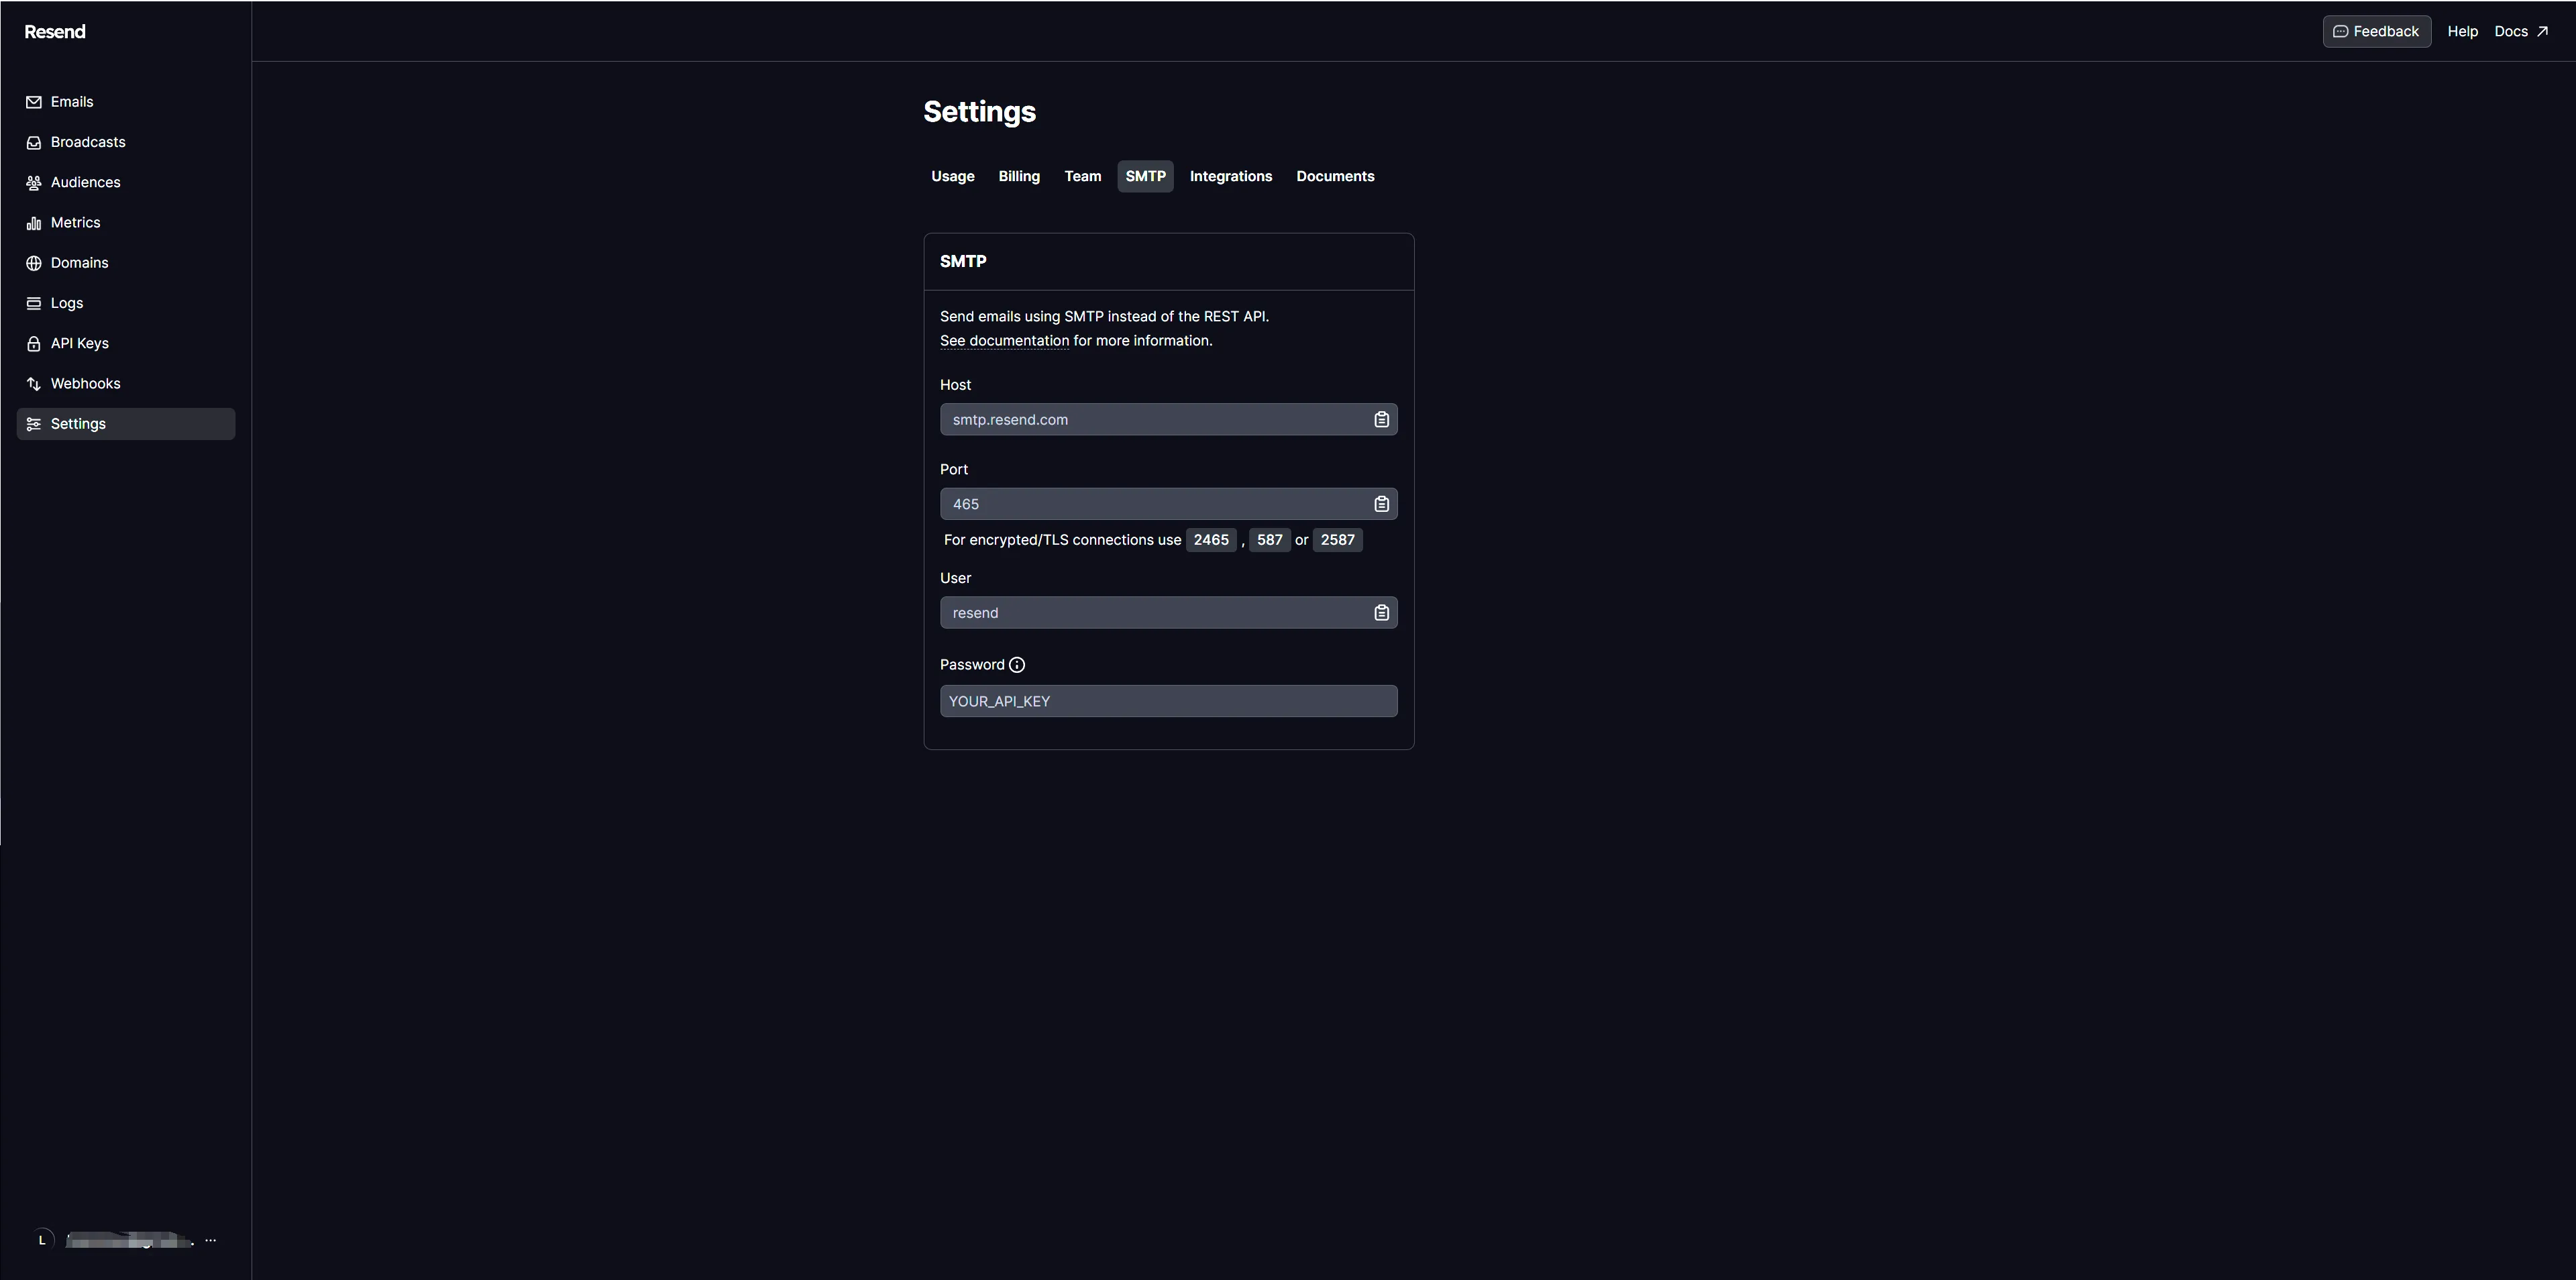Click the Domains globe icon
Image resolution: width=2576 pixels, height=1280 pixels.
click(34, 263)
